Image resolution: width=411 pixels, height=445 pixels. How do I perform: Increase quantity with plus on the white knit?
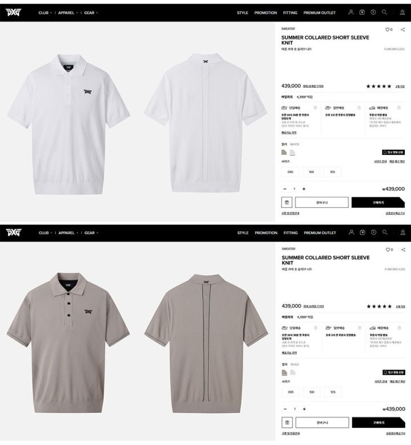[304, 189]
